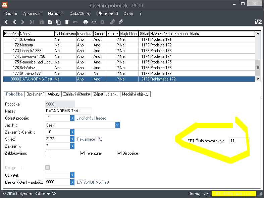Select row 172 Mercury
The image size is (264, 198).
pos(129,45)
